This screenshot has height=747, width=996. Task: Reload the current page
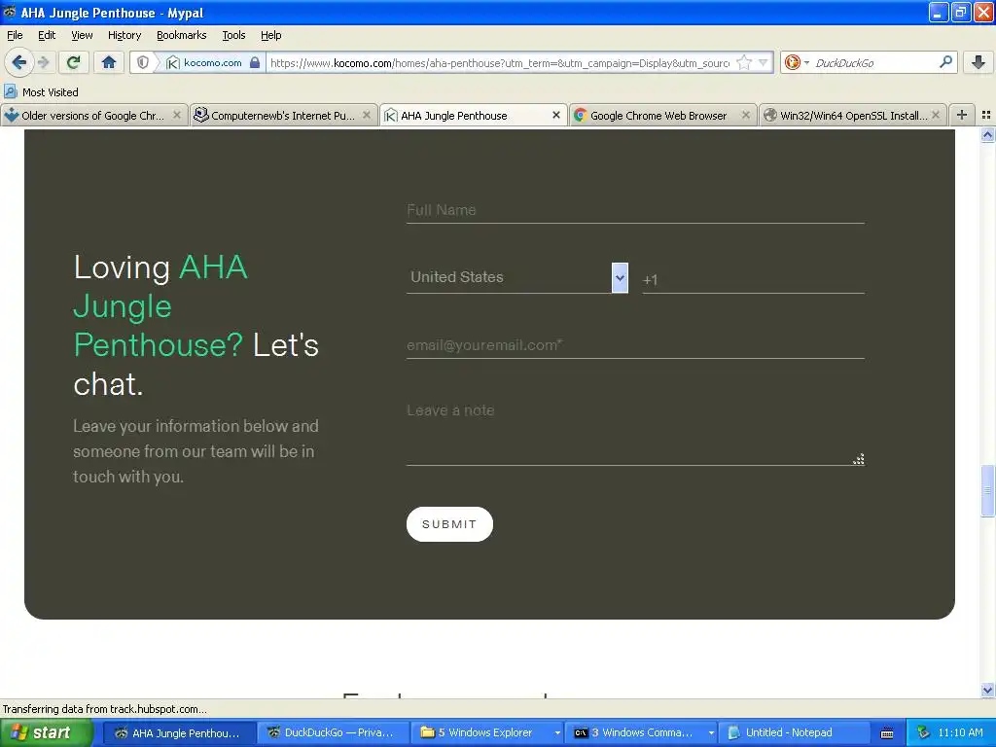coord(74,62)
